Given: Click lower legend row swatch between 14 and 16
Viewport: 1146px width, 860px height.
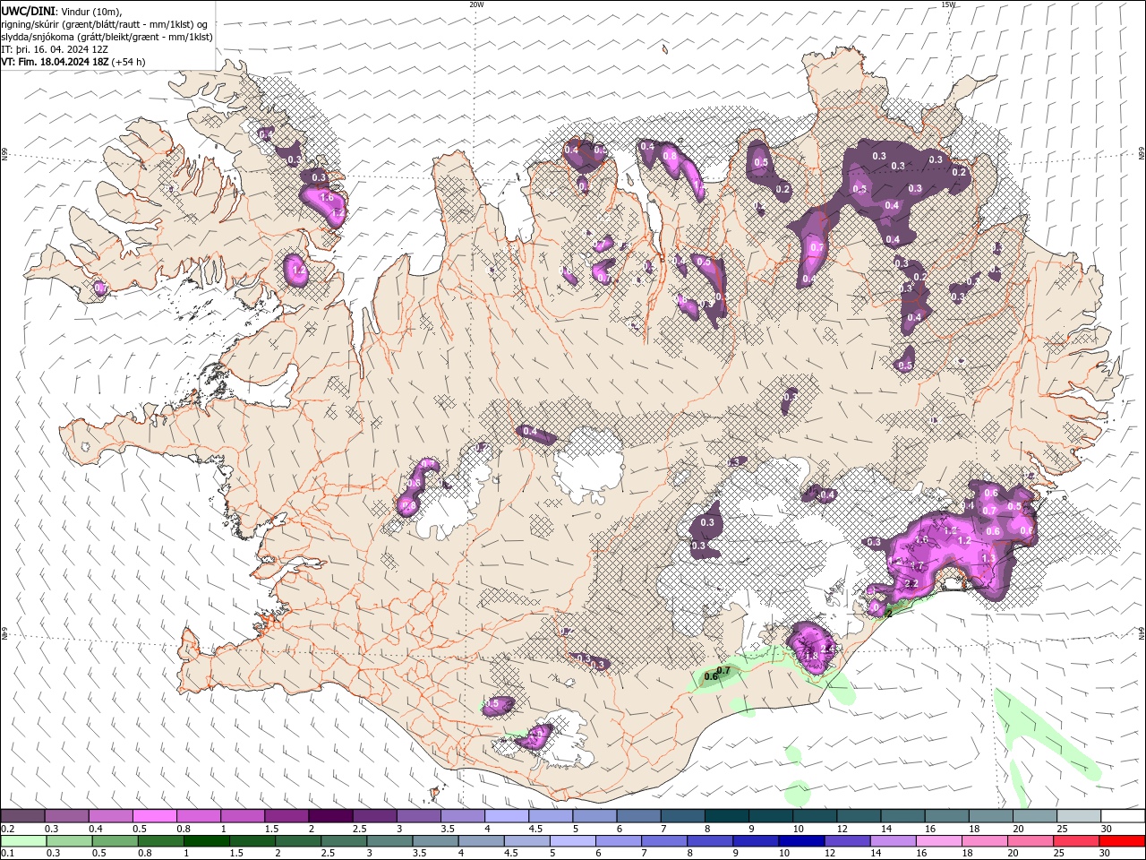Looking at the screenshot, I should click(892, 841).
